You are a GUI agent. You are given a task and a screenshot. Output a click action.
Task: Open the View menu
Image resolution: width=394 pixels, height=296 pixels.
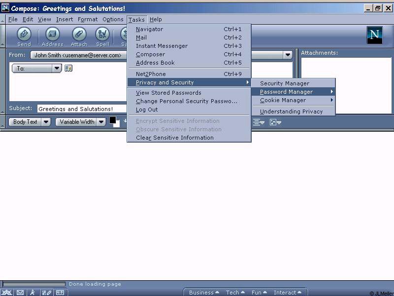point(44,19)
